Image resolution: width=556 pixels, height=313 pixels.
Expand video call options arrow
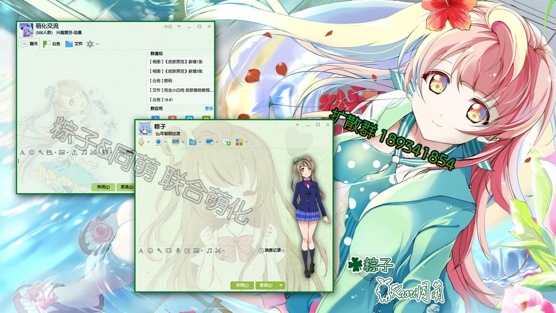(x=166, y=142)
